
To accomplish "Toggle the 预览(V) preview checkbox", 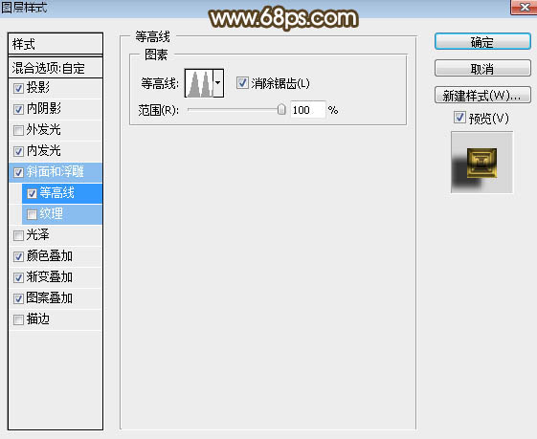I will [459, 118].
